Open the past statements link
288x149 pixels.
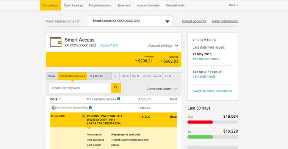pyautogui.click(x=204, y=77)
